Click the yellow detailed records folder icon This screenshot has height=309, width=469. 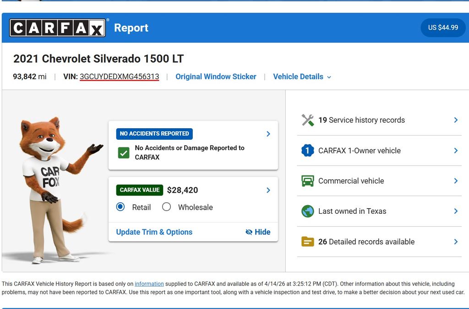click(307, 242)
